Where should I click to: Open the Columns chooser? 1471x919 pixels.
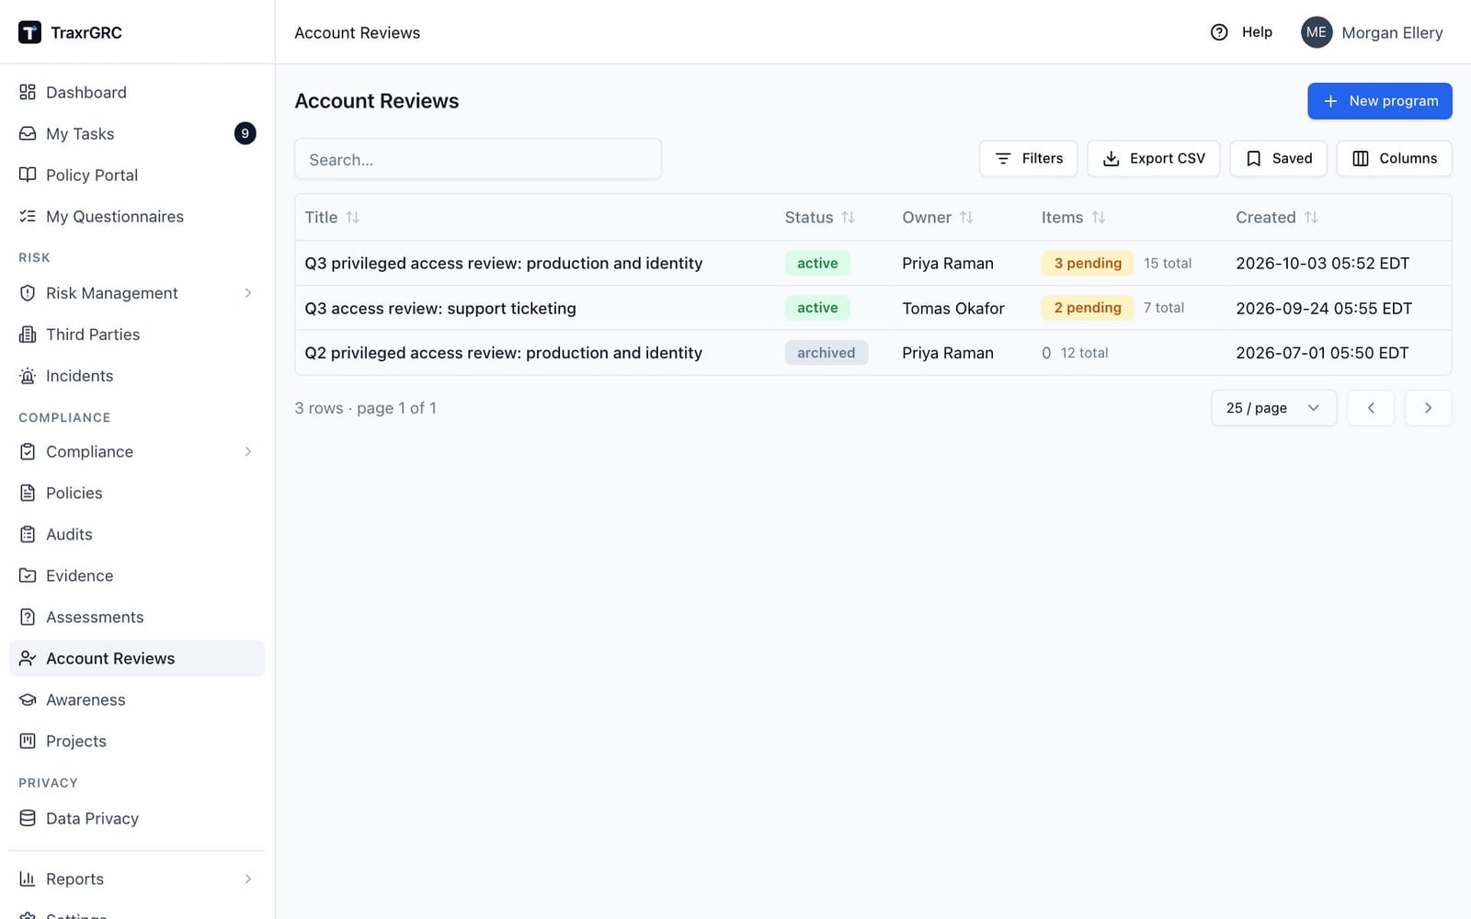(1394, 158)
